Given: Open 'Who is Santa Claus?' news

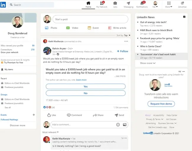Looking at the screenshot, I should 151,46.
